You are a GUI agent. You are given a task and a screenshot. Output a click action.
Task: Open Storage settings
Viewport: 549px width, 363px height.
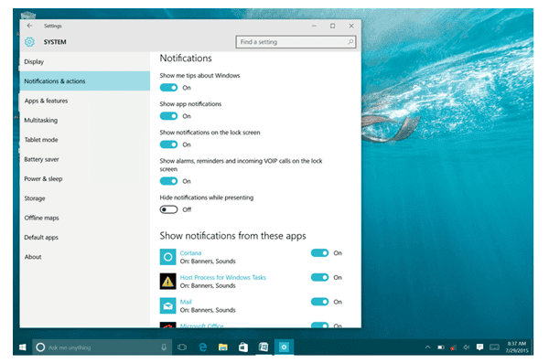(x=85, y=198)
